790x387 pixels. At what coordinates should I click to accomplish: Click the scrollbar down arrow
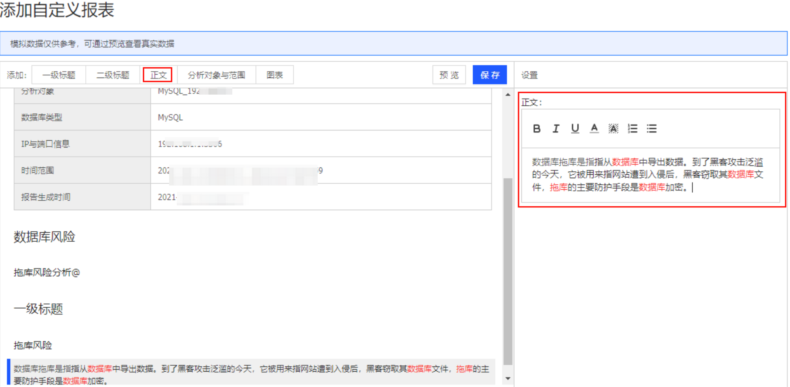coord(508,378)
